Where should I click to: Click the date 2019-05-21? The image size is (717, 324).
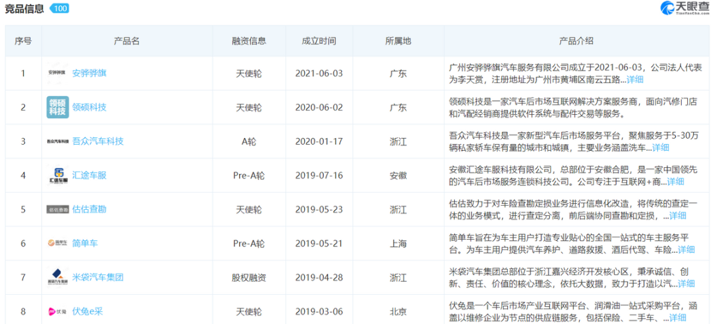(319, 243)
